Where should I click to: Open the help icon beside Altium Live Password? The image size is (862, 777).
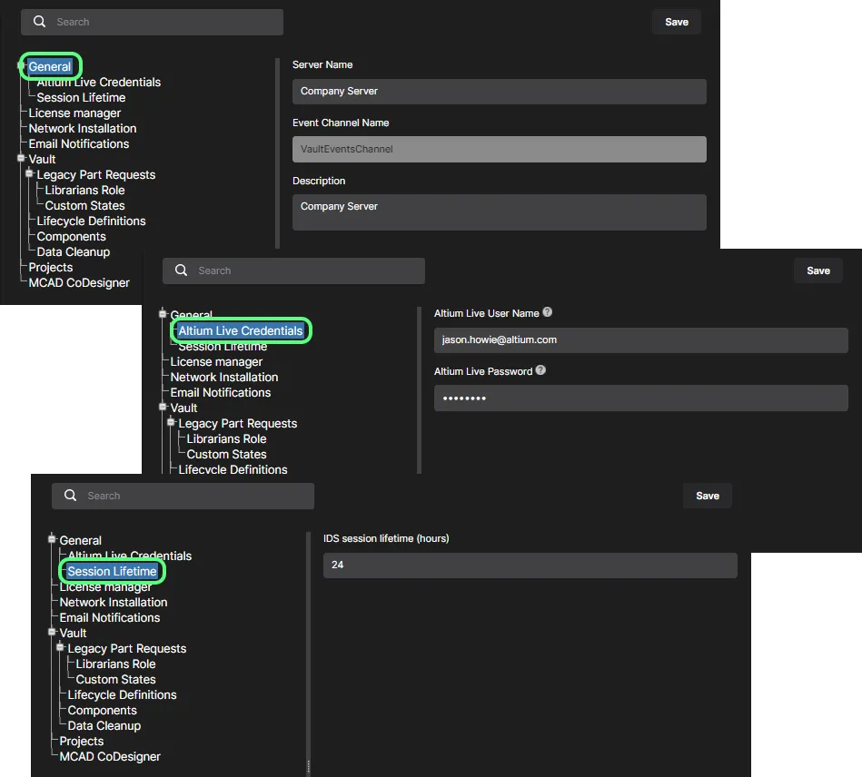tap(540, 370)
